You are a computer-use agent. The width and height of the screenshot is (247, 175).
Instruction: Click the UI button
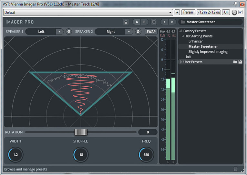226,12
